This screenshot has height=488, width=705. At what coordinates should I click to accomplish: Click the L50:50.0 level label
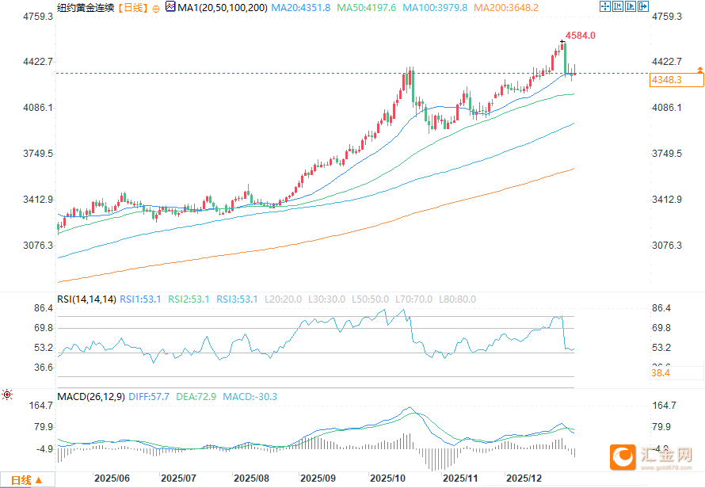370,299
